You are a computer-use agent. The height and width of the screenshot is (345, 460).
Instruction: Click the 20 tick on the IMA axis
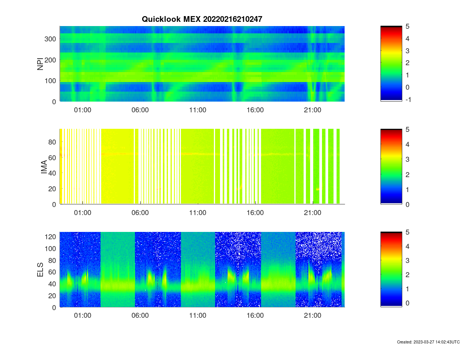click(53, 189)
